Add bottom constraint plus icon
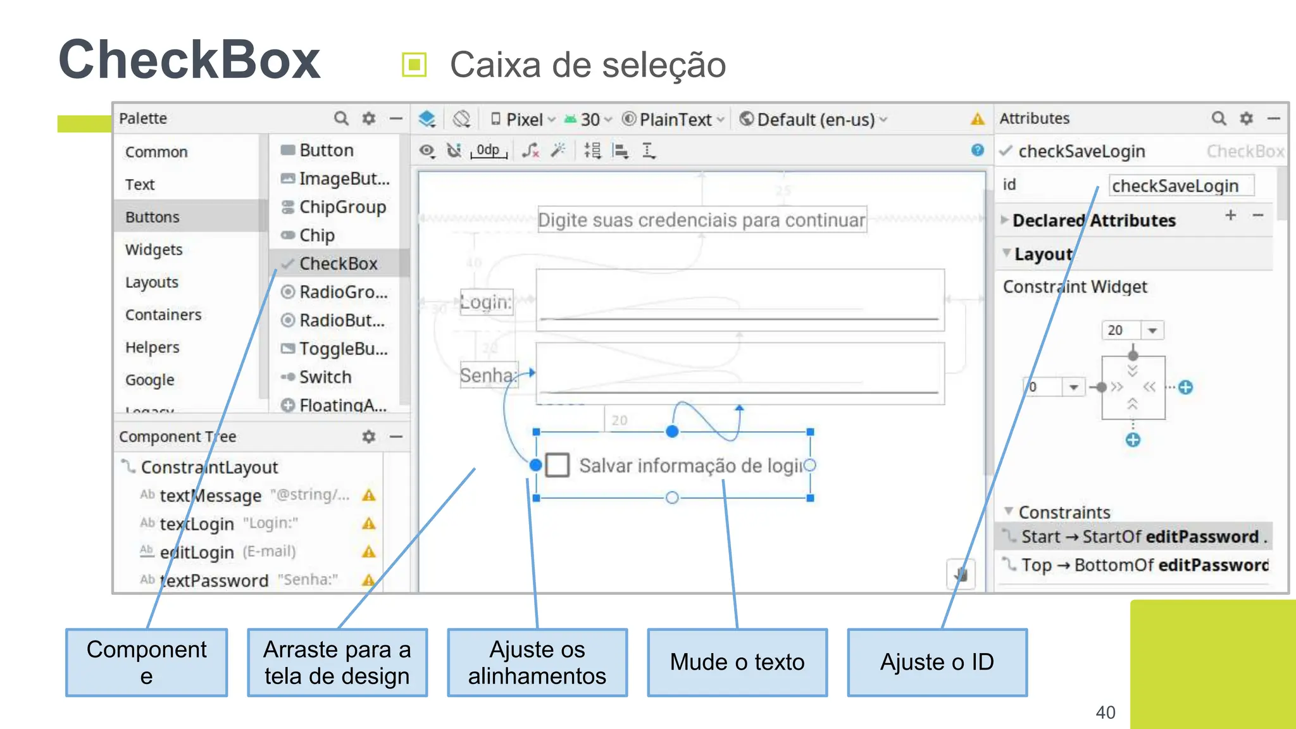Screen dimensions: 1296x729 click(x=1133, y=440)
